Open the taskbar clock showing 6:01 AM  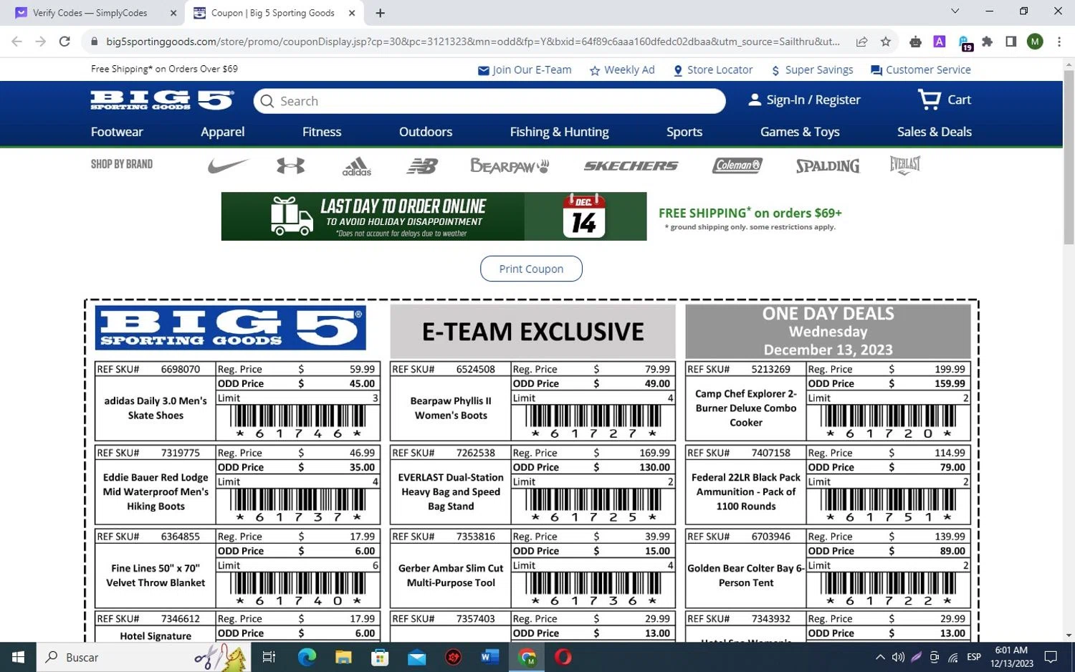1011,657
